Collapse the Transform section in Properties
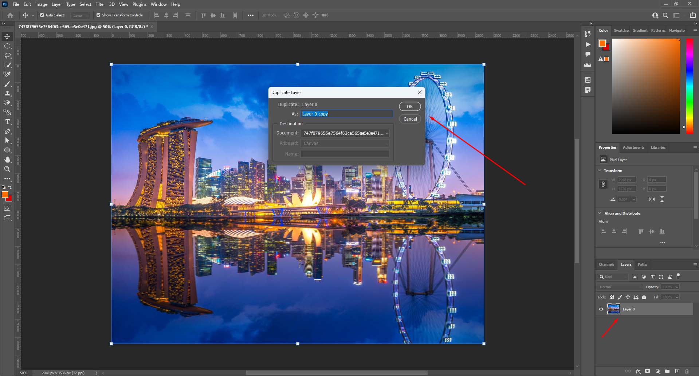The width and height of the screenshot is (699, 376). pyautogui.click(x=600, y=171)
